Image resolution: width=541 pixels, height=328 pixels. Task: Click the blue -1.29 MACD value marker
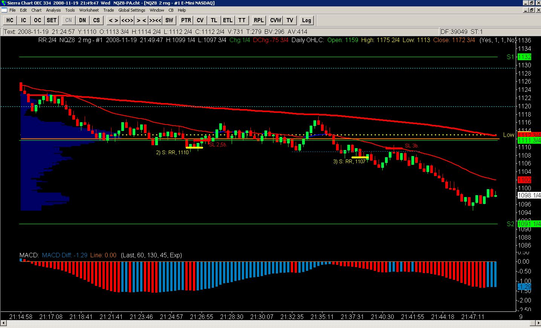point(524,287)
